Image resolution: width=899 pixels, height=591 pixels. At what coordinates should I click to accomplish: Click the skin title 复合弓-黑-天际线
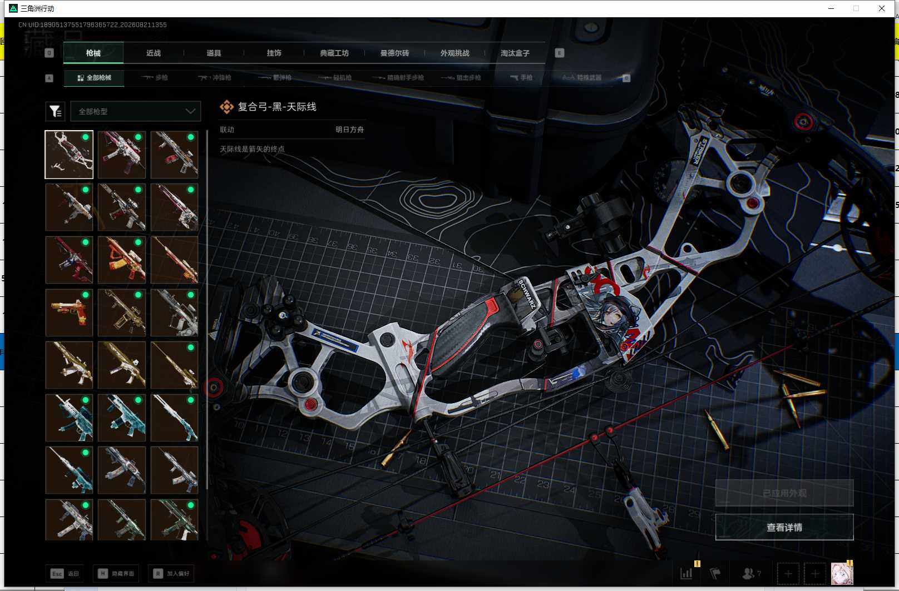click(277, 107)
